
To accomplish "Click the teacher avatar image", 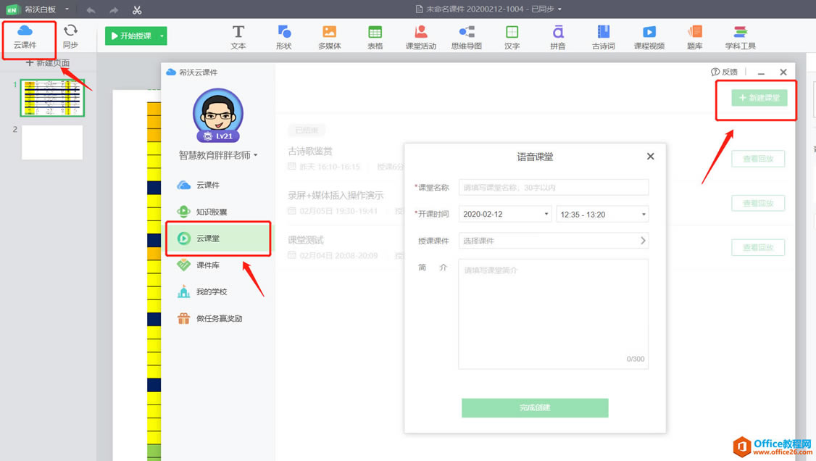I will (x=218, y=112).
